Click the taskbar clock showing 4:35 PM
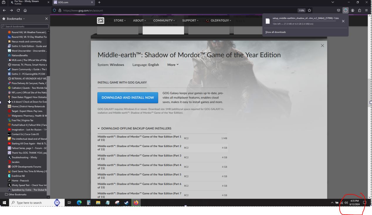 pos(355,203)
